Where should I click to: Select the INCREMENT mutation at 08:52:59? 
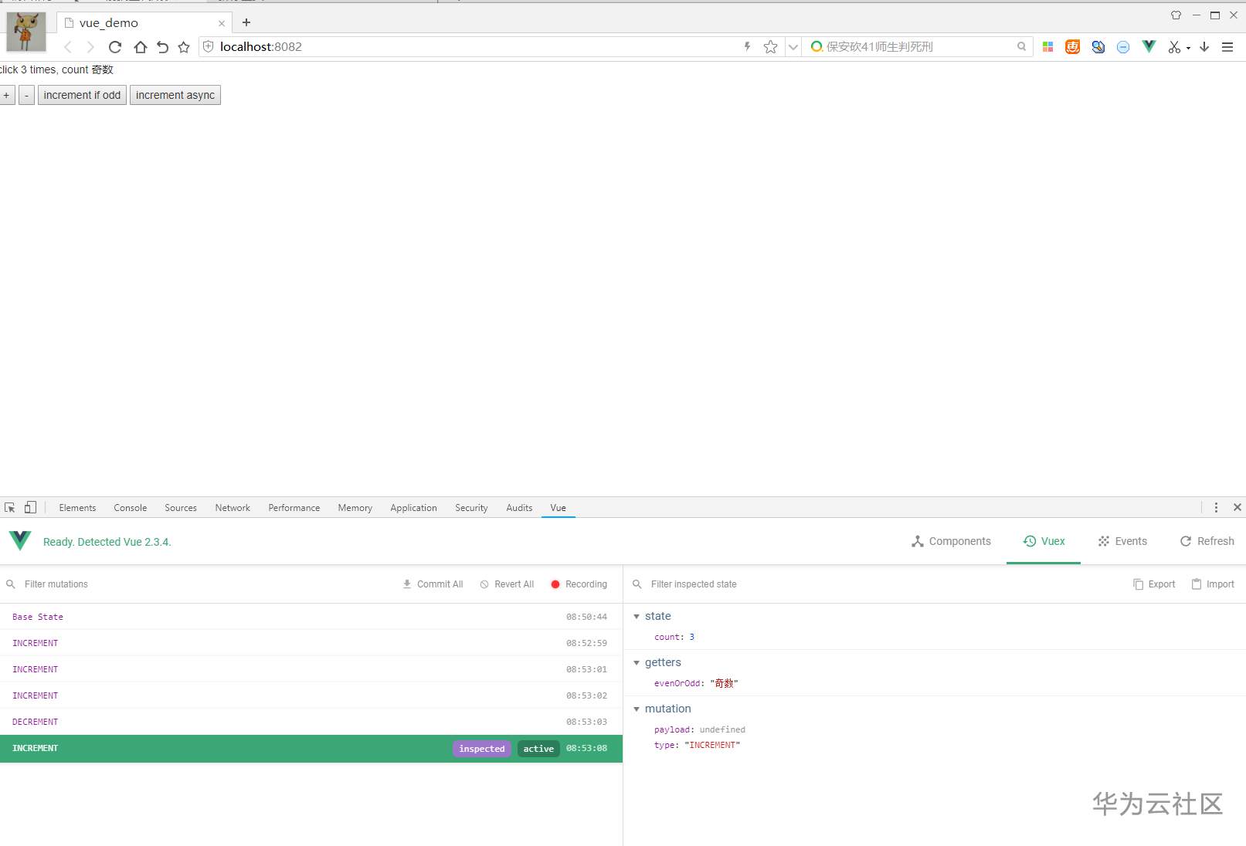(x=311, y=643)
